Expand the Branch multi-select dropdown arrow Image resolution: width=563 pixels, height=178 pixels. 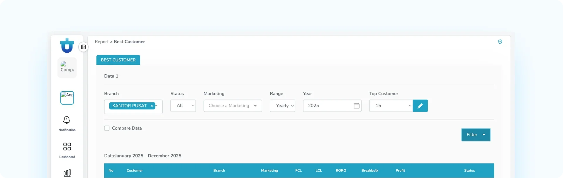click(x=156, y=105)
